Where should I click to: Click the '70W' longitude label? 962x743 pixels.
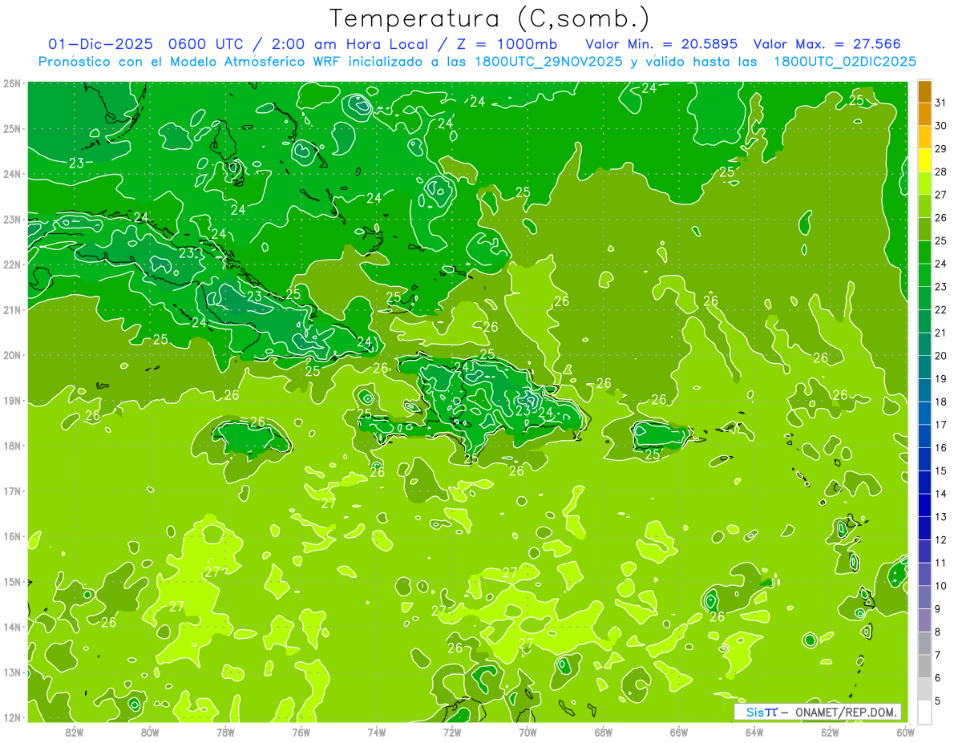[x=527, y=732]
